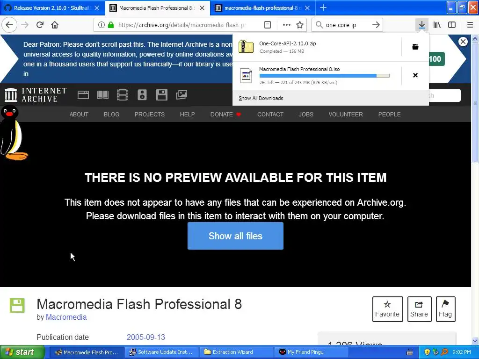Open the DONATE menu link
479x359 pixels.
[226, 115]
